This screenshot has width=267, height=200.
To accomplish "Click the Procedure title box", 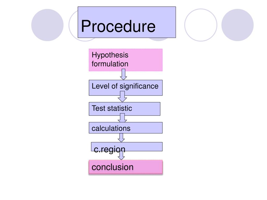I will click(127, 22).
